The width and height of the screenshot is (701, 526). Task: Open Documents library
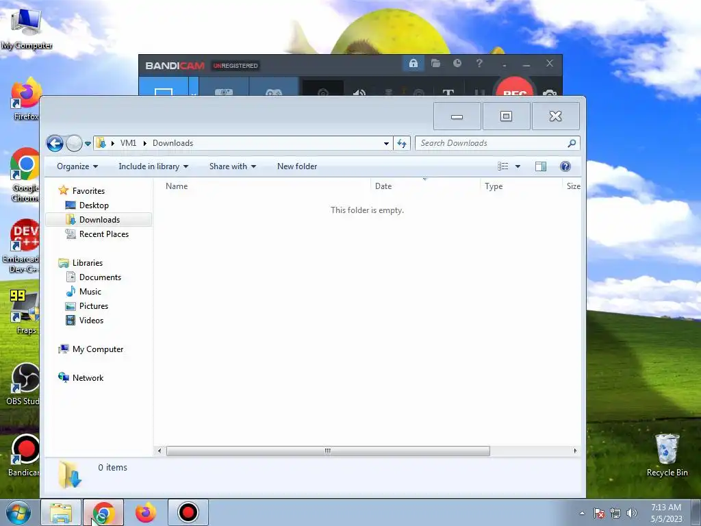tap(100, 277)
